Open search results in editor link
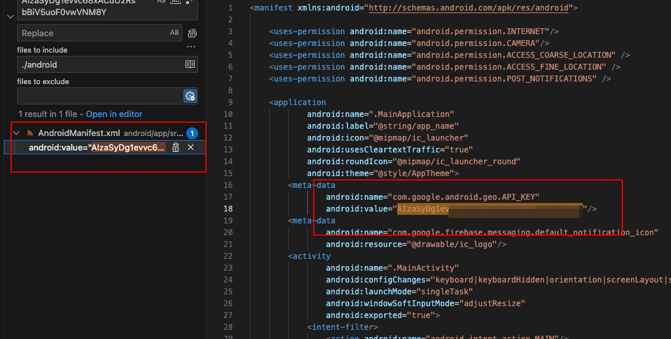The width and height of the screenshot is (671, 339). coord(114,114)
